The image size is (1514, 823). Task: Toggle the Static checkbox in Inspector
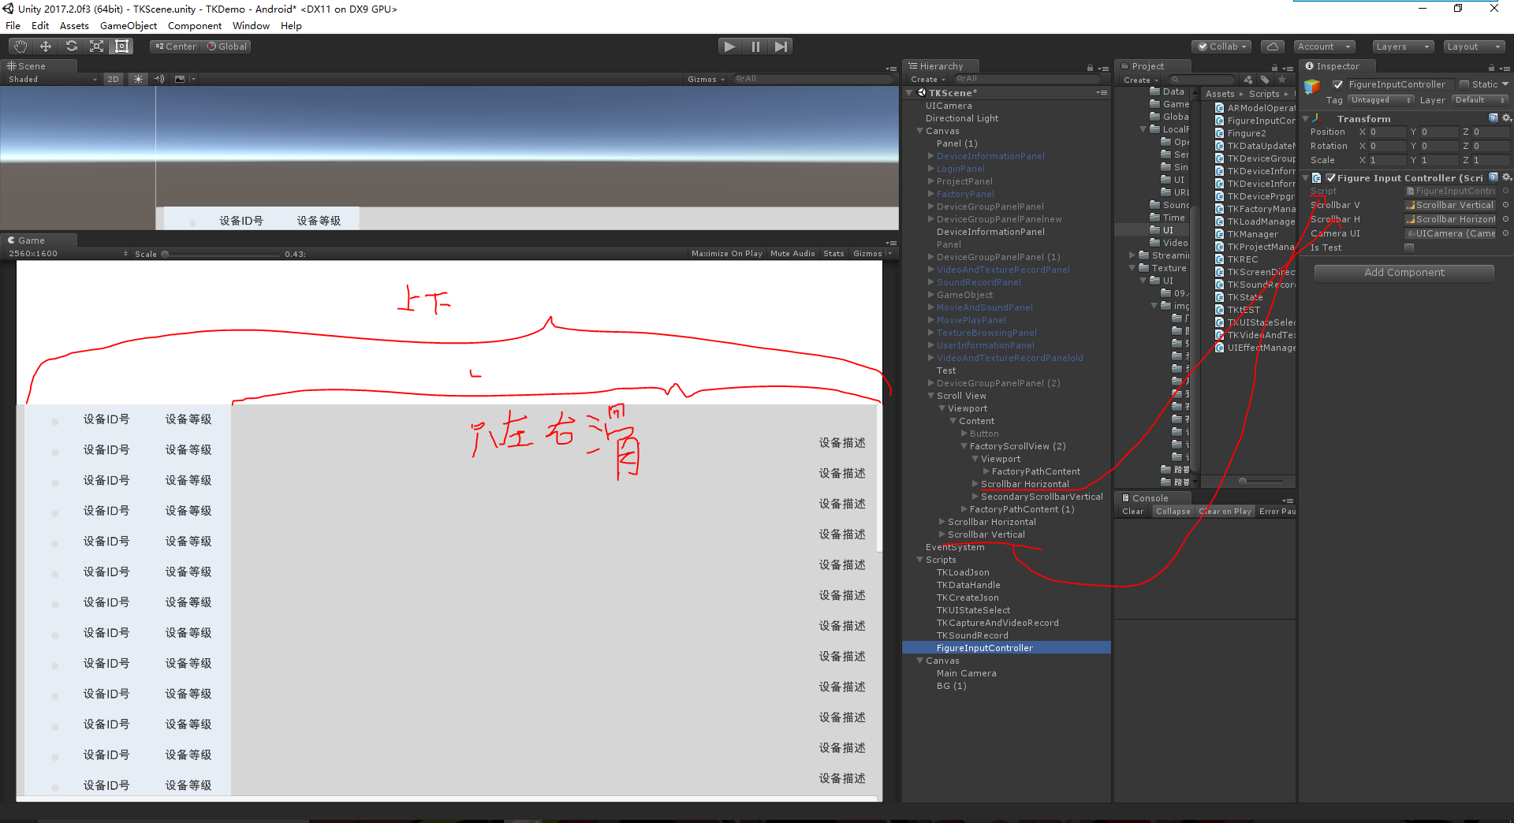tap(1464, 84)
